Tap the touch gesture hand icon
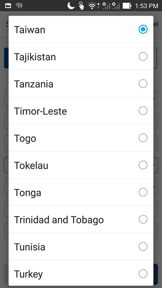This screenshot has width=162, height=288. 81,6
